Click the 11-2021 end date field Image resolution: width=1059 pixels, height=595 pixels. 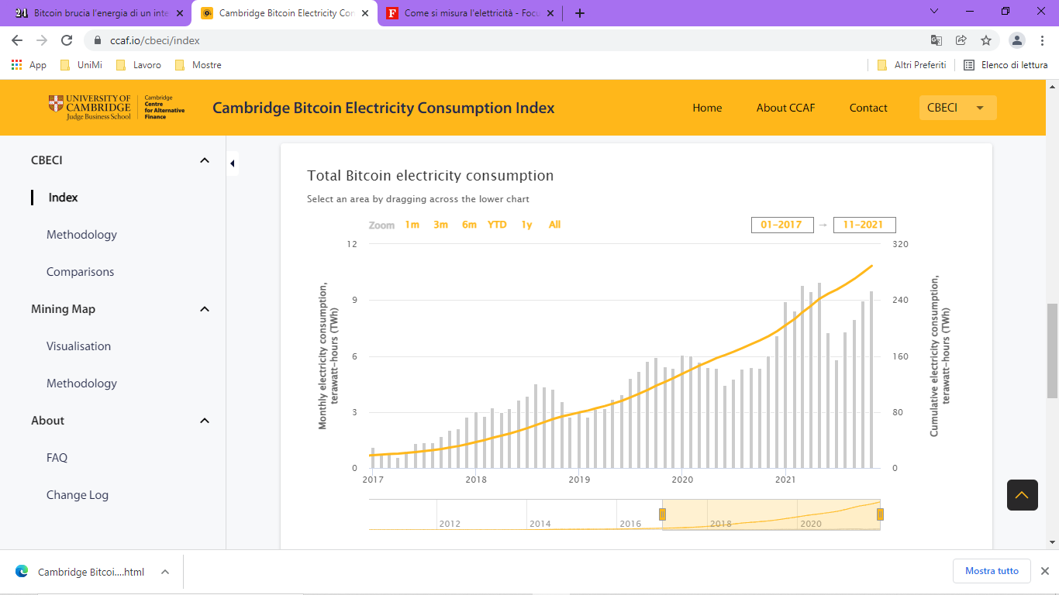point(864,225)
